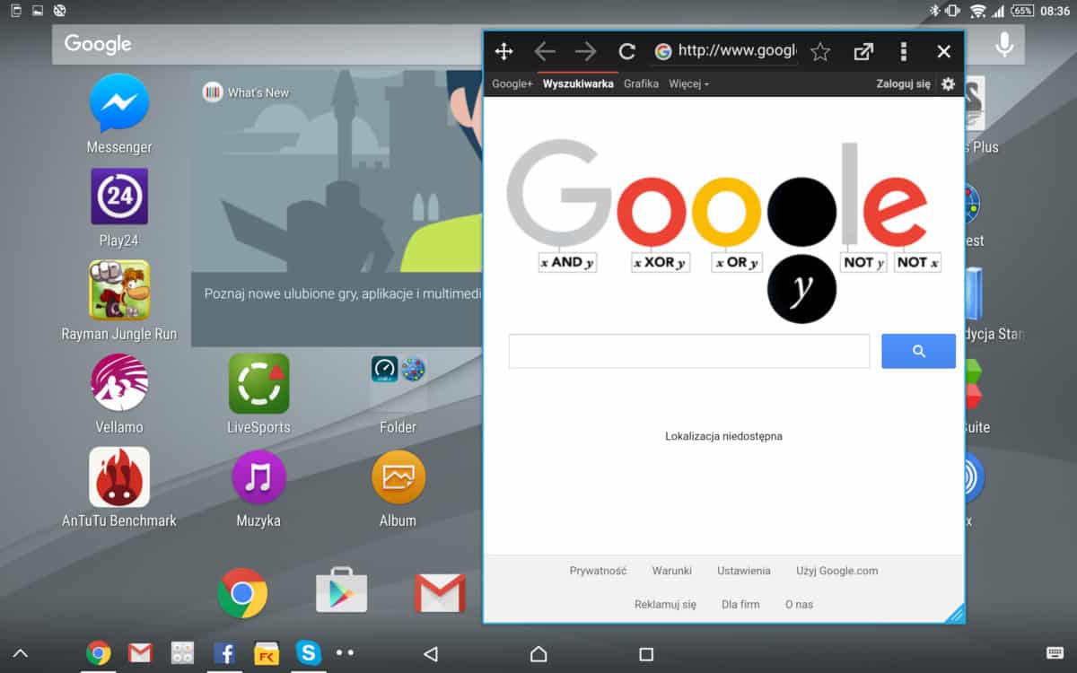
Task: Focus the Google search input field
Action: [688, 351]
